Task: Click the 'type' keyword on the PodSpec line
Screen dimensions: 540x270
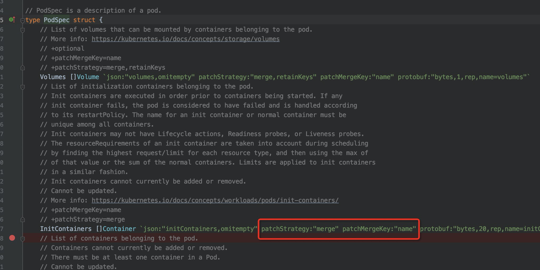Action: click(33, 20)
